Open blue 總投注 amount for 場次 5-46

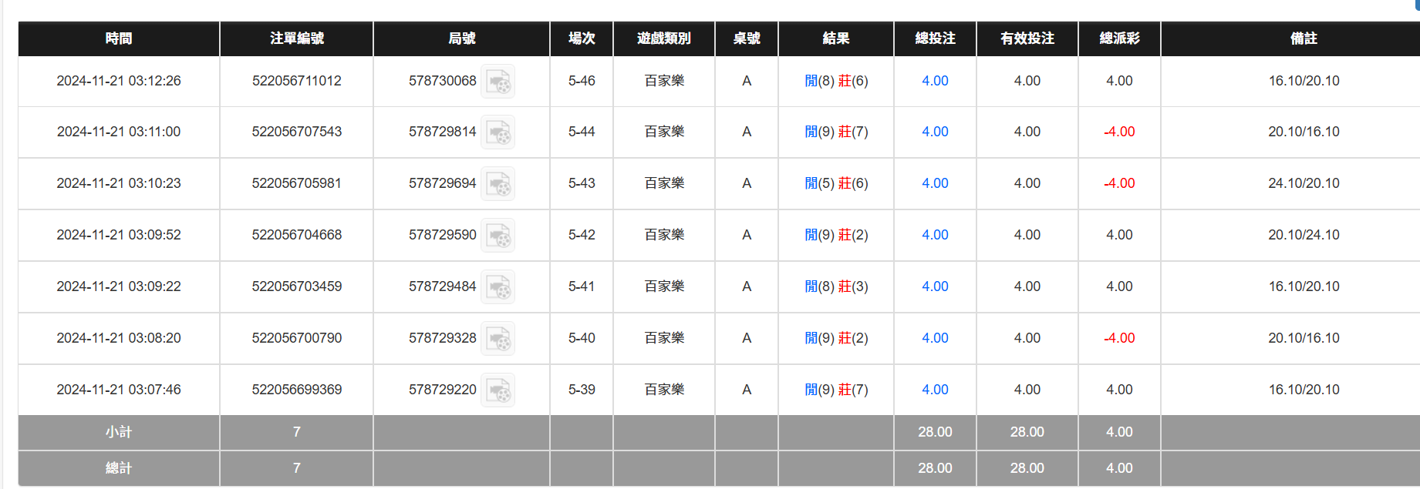935,81
